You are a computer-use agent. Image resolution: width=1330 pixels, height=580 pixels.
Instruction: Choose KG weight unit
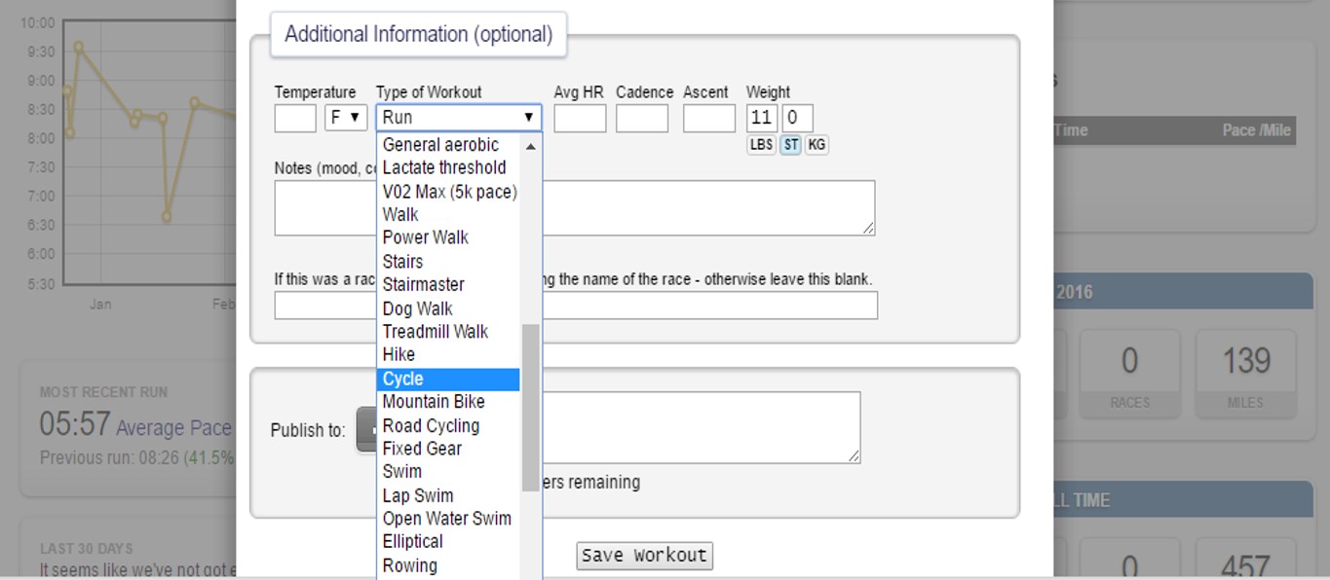coord(817,145)
